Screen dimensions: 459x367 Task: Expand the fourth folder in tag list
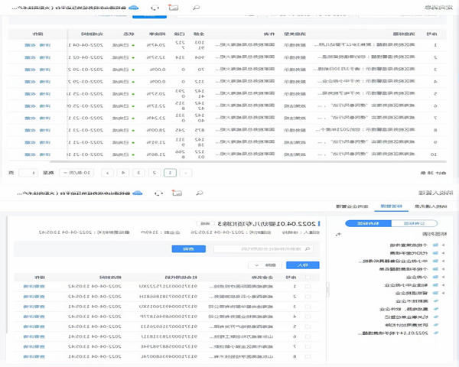443,269
